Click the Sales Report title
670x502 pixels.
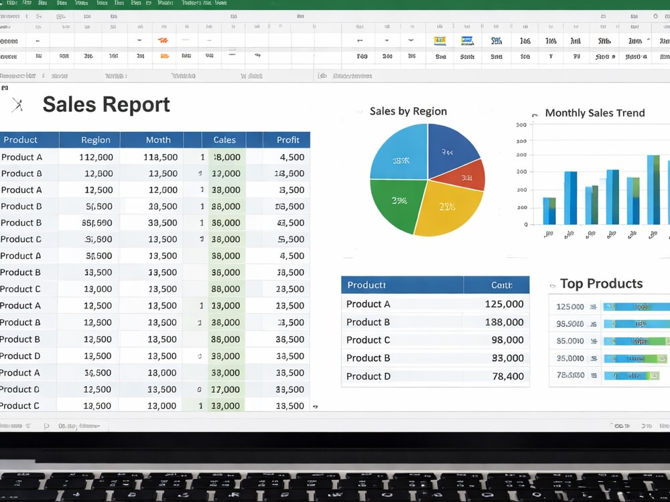point(107,104)
